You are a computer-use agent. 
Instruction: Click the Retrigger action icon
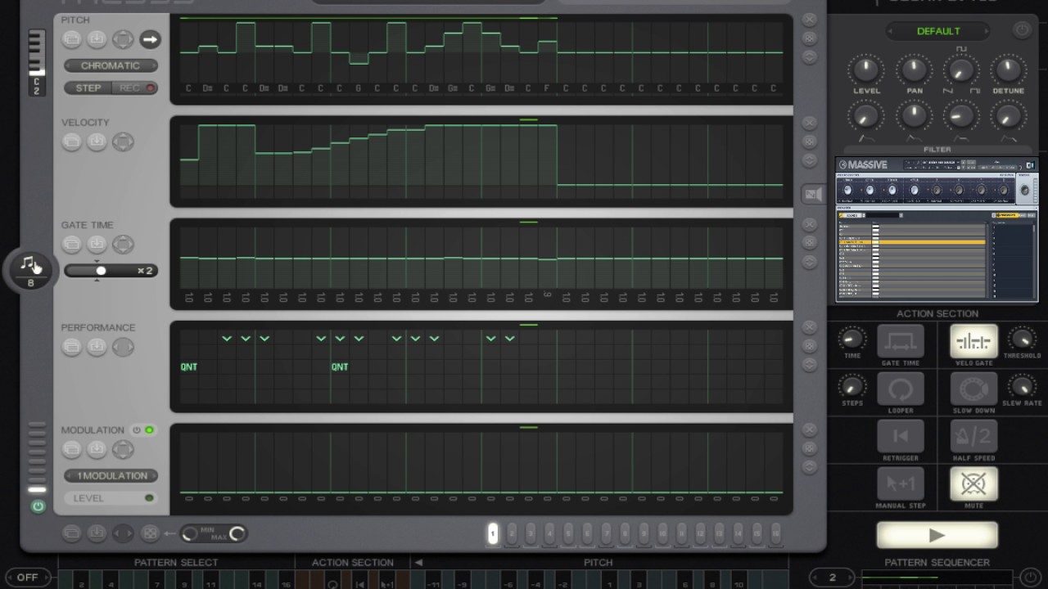coord(901,437)
